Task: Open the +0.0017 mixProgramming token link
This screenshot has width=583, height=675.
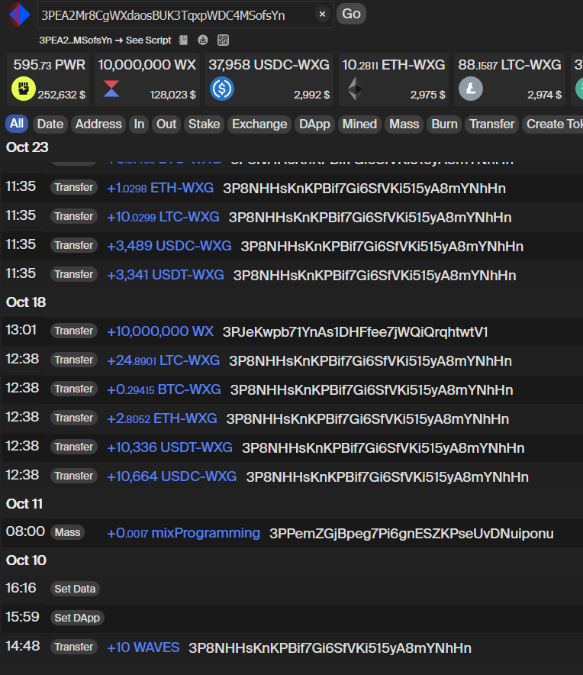Action: (183, 533)
